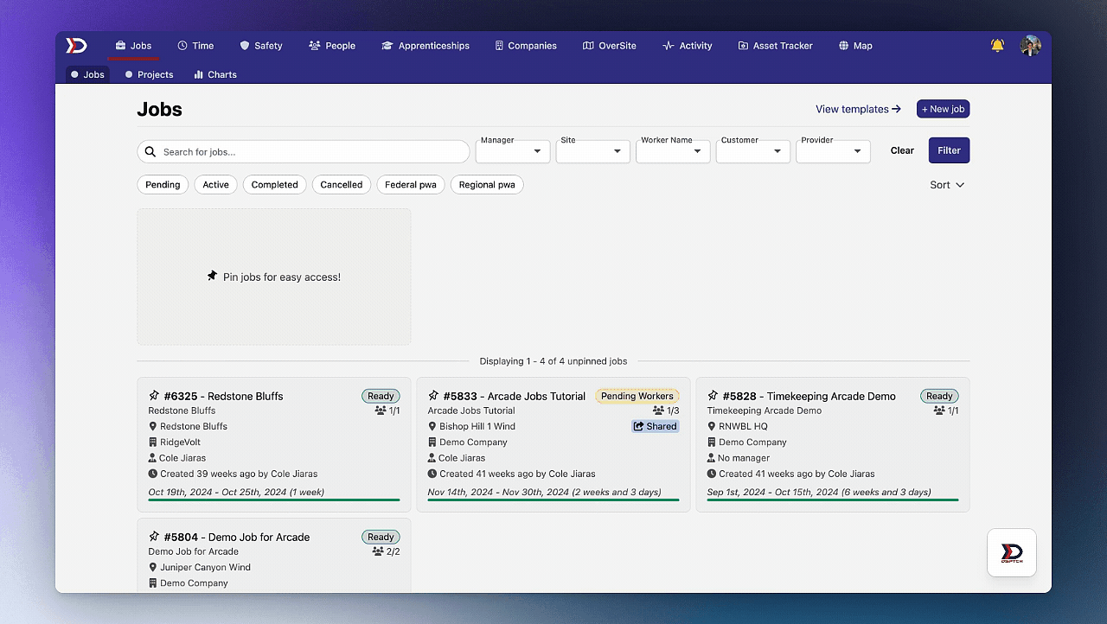Switch to the Projects sub-tab
The image size is (1107, 624).
pyautogui.click(x=149, y=74)
